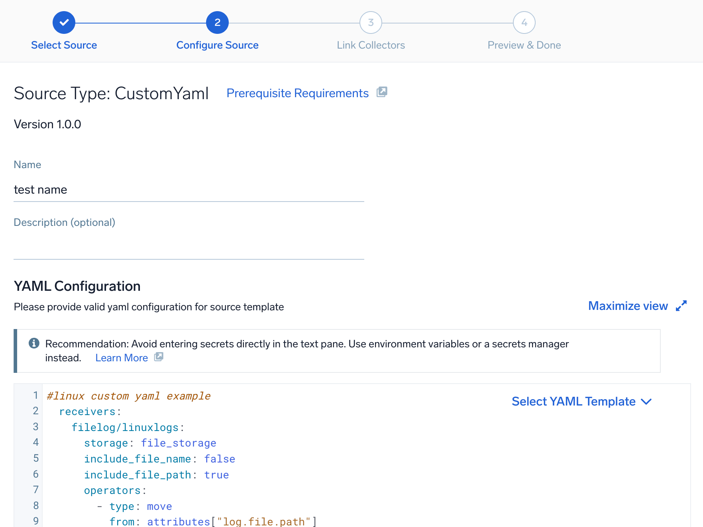703x527 pixels.
Task: Go back to the Select Source step
Action: click(64, 45)
